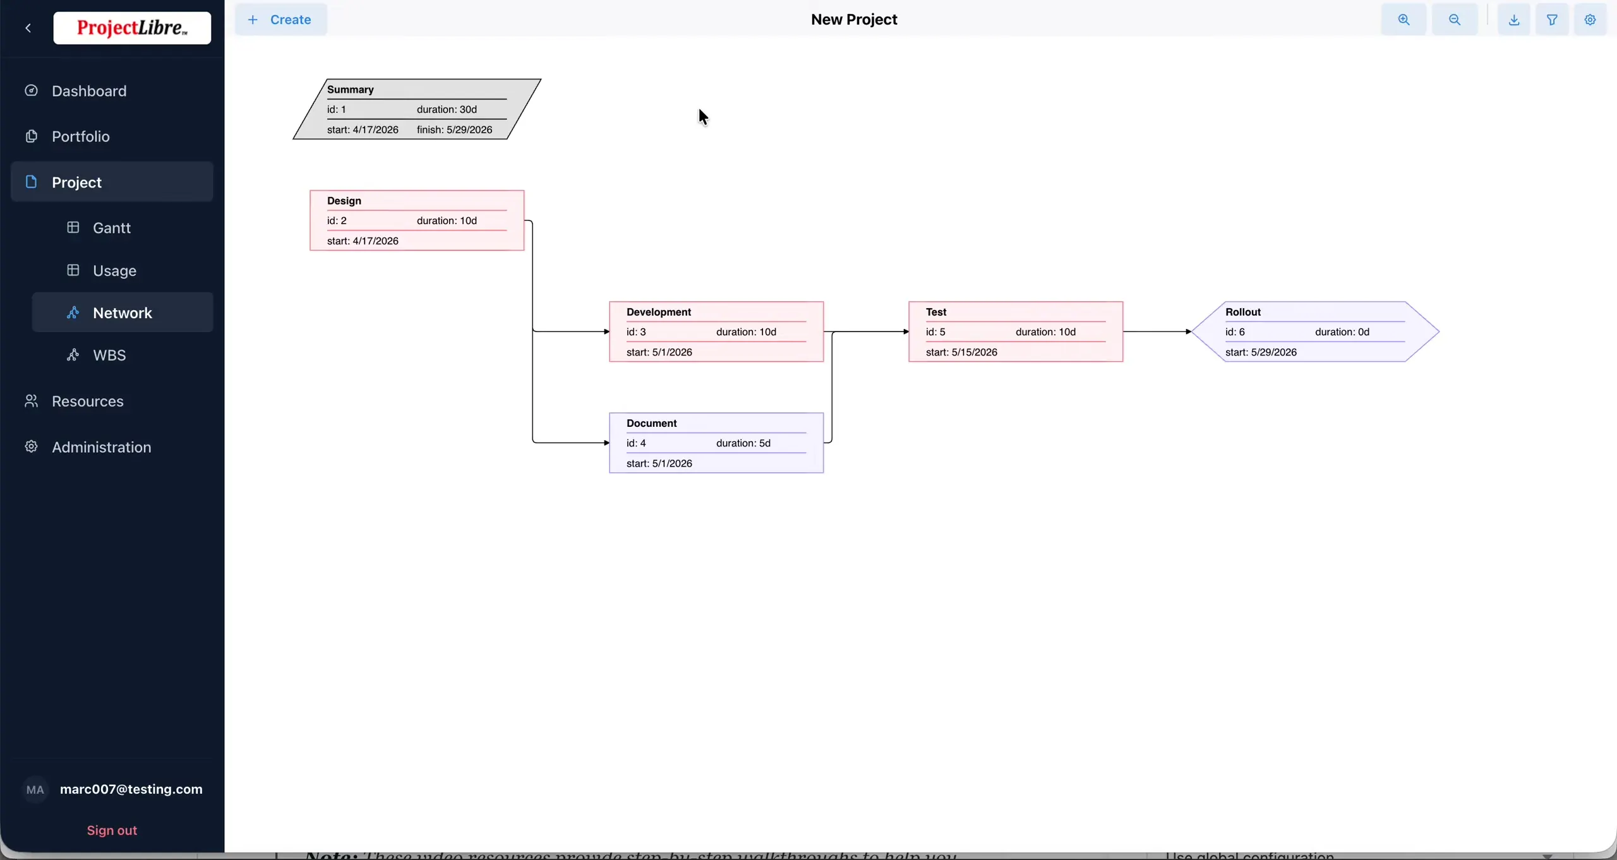
Task: Select the Test task node
Action: point(1016,331)
